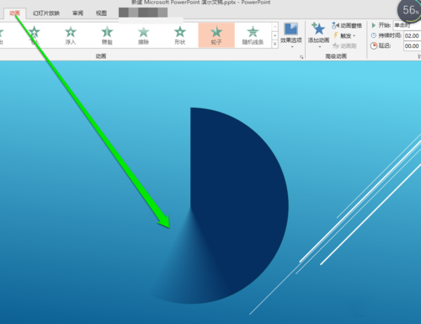The image size is (421, 324).
Task: Switch to the 幻灯片放映 (Slide Show) tab
Action: 46,13
